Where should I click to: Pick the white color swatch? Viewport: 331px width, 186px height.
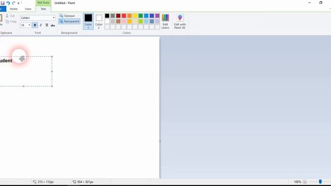[x=107, y=21]
